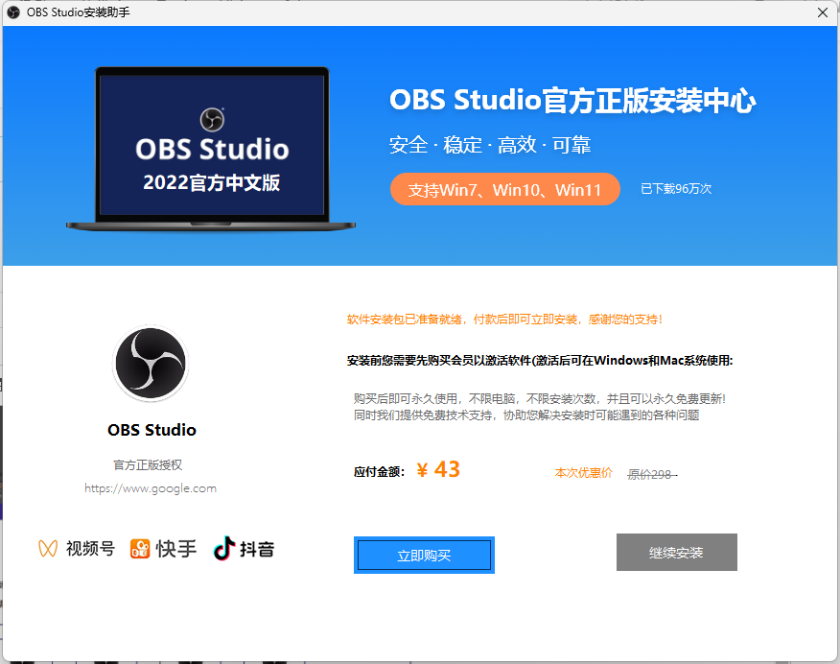840x664 pixels.
Task: Click the ¥ 43 price amount
Action: 438,469
